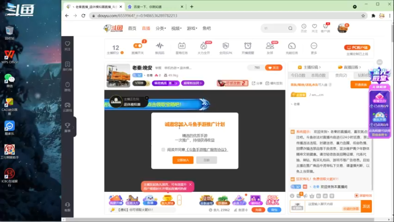
Task: Click the orange 开通贵族 button
Action: tap(361, 85)
